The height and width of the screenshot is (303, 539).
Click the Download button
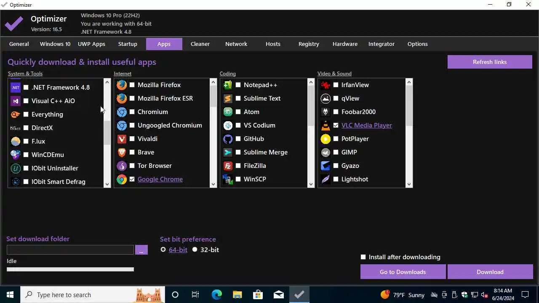pyautogui.click(x=490, y=272)
